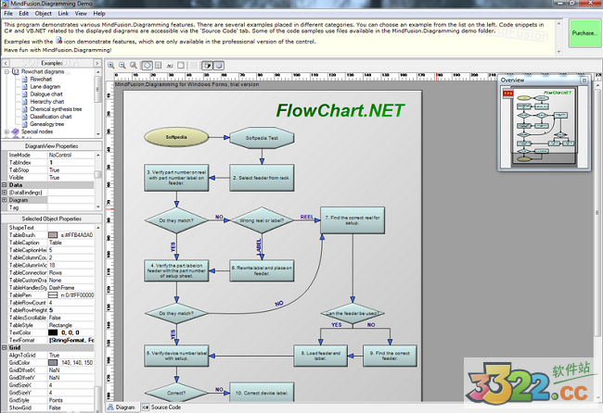This screenshot has width=603, height=413.
Task: Expand the (DataBindings) property
Action: [x=5, y=193]
